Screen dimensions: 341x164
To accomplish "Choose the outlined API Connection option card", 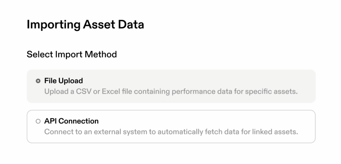I will coord(171,126).
